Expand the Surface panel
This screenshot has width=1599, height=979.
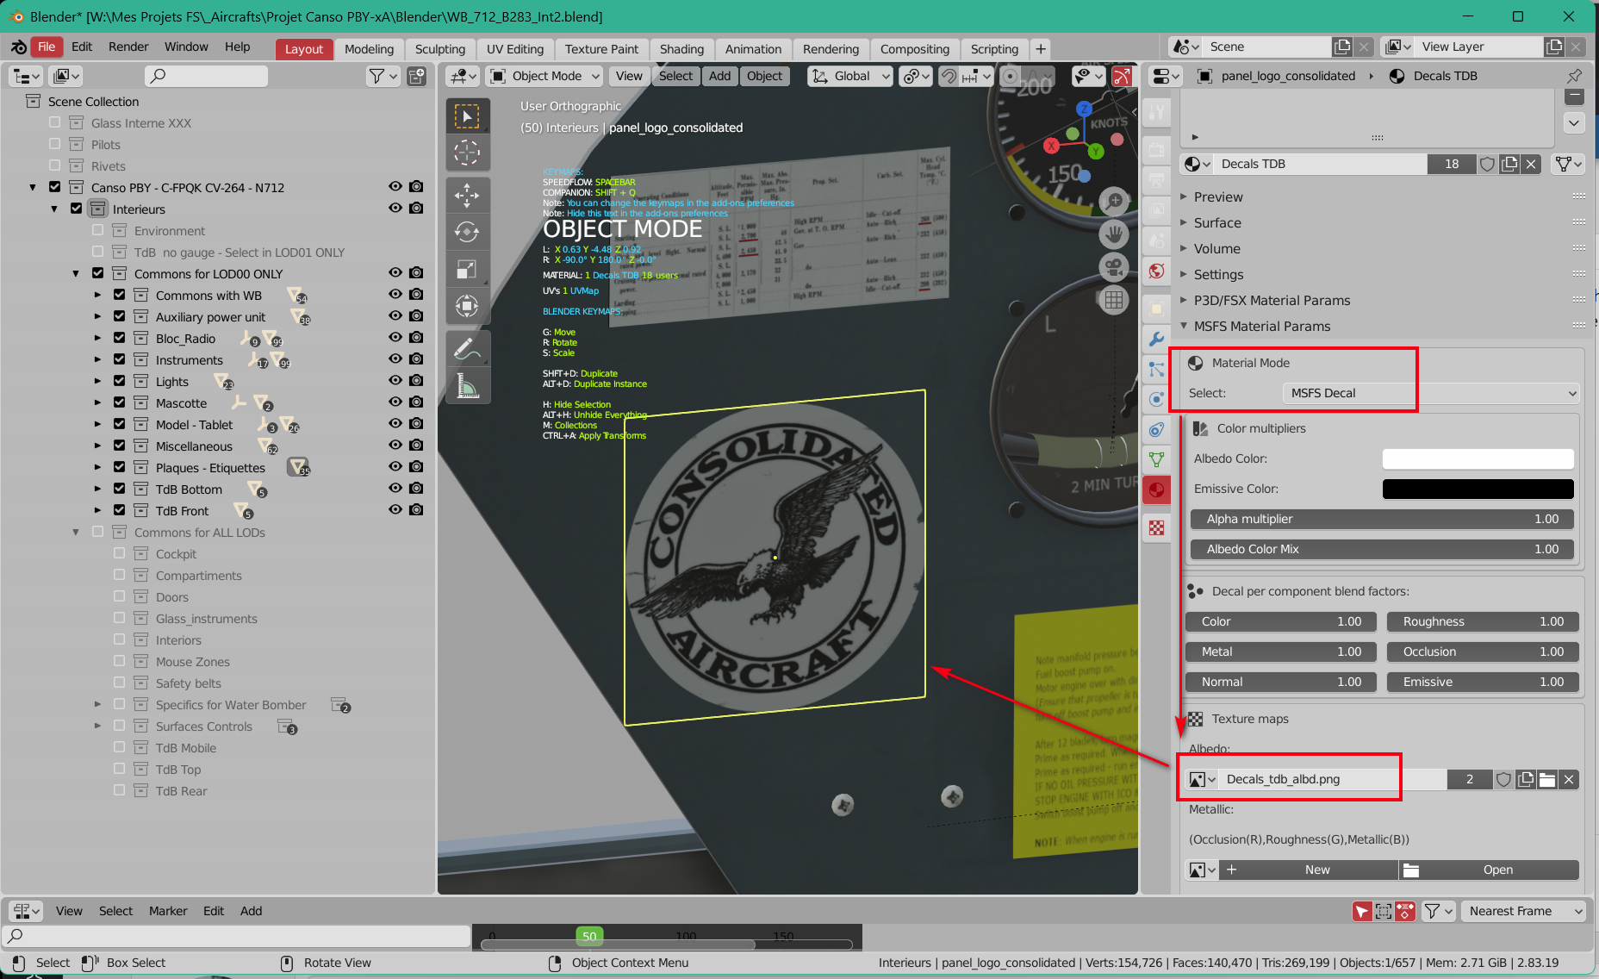[x=1216, y=223]
